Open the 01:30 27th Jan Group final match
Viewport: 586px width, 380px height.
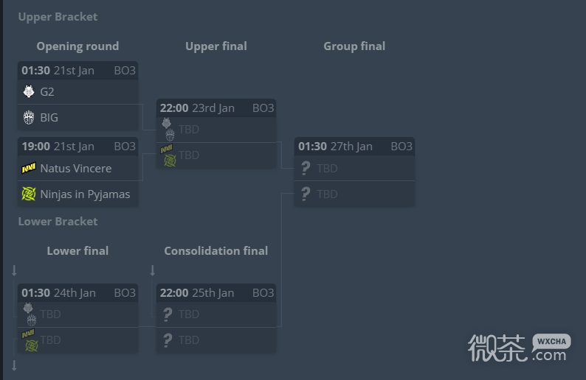click(x=354, y=147)
